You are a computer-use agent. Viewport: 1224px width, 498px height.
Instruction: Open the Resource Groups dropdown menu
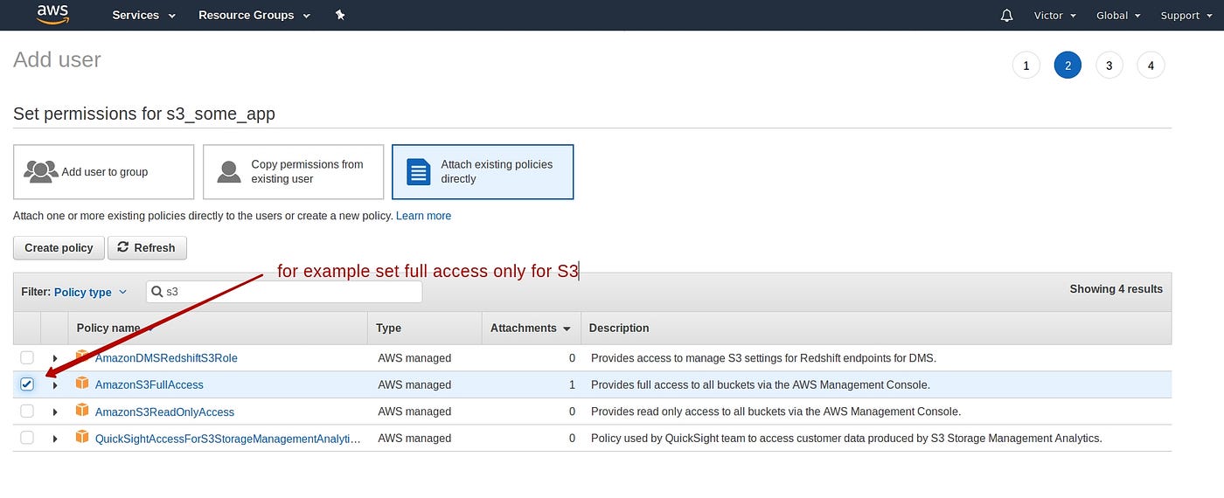coord(254,16)
